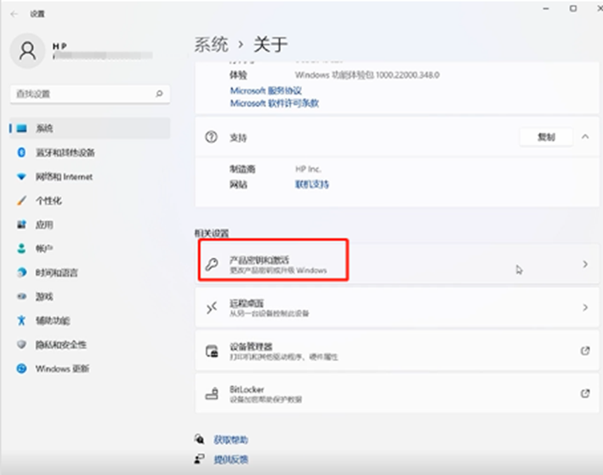This screenshot has width=603, height=475.
Task: Expand 产品密钥和激活 using right chevron
Action: (585, 265)
